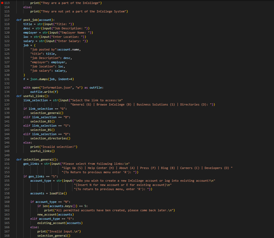Click the 'Developers (D)' string text
The height and width of the screenshot is (238, 274).
click(x=217, y=168)
